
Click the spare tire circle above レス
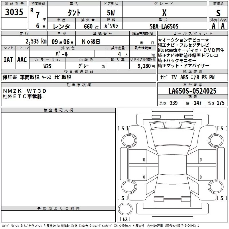[125, 209]
